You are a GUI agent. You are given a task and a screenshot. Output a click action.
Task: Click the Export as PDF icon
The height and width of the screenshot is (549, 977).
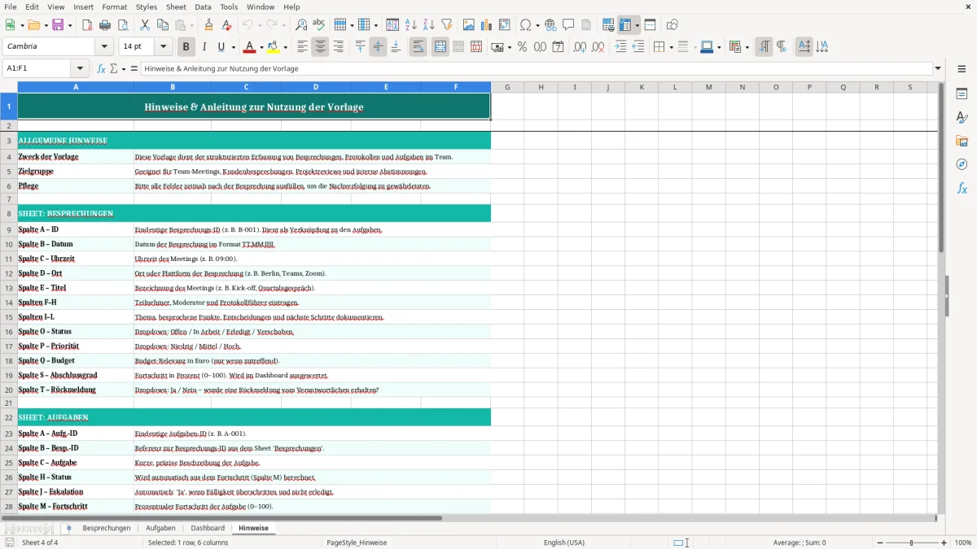click(86, 25)
